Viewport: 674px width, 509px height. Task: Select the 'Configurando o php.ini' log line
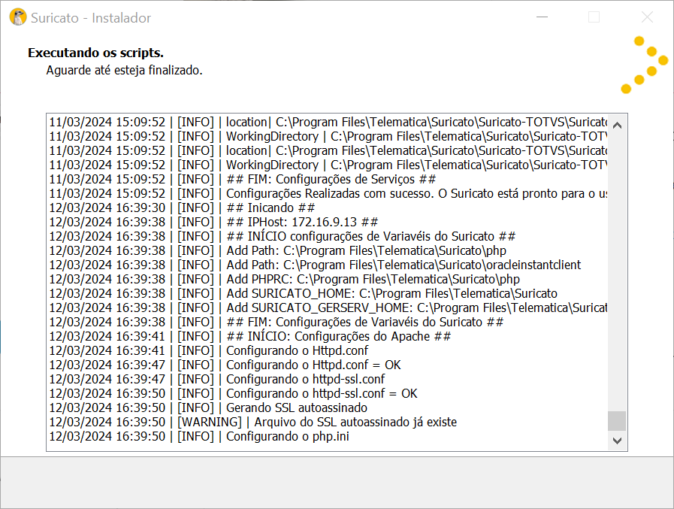[x=199, y=436]
